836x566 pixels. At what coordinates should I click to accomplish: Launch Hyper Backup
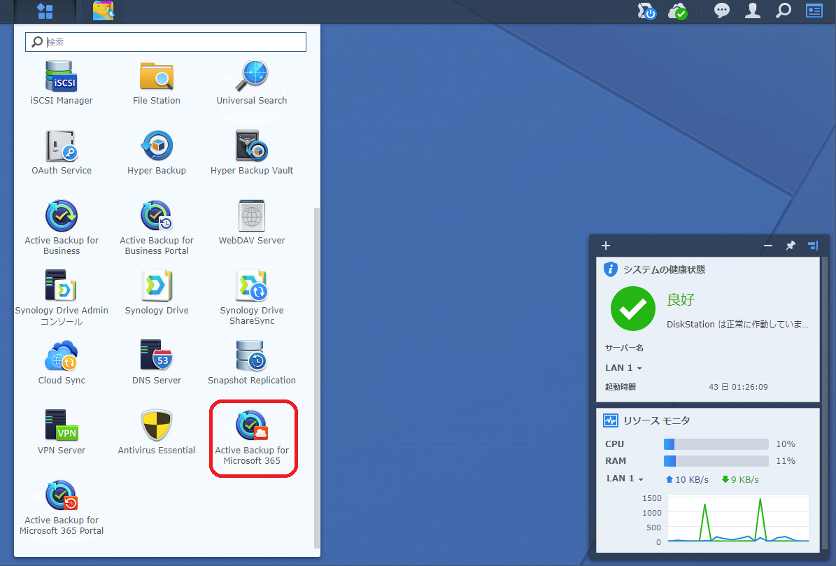tap(157, 153)
